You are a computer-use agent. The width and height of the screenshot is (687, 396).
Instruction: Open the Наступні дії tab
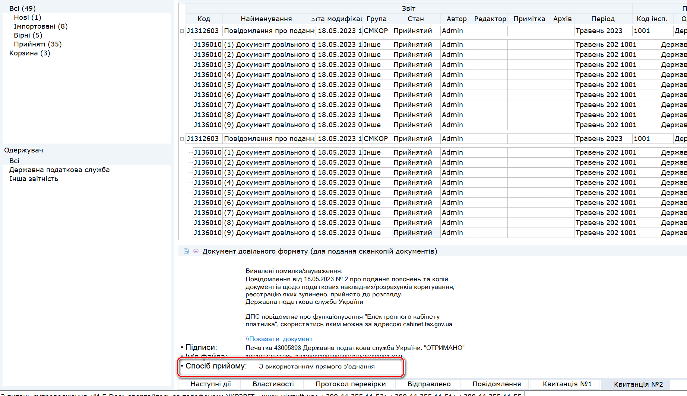(210, 384)
